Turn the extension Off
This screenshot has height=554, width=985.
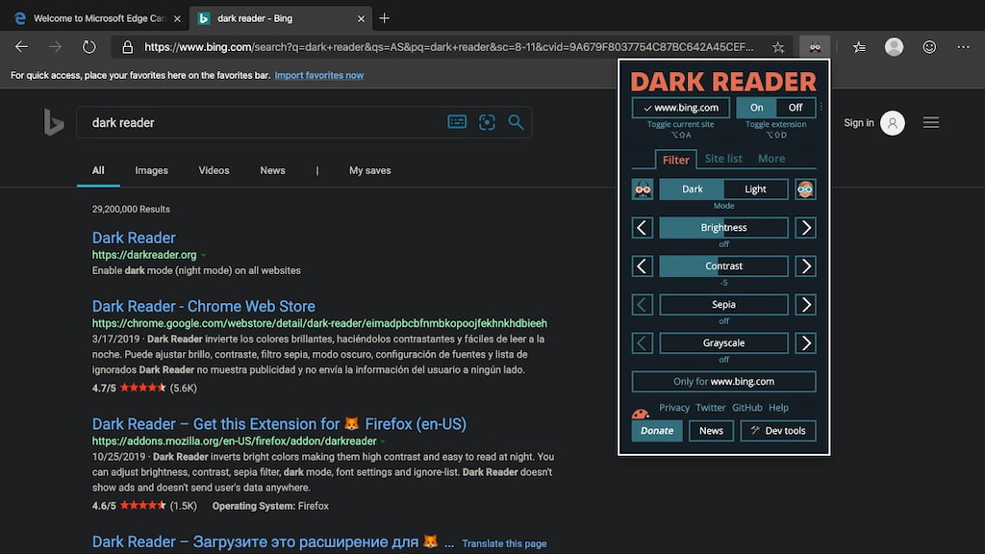tap(796, 107)
